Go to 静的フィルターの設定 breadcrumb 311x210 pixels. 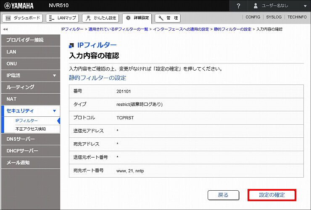(x=232, y=29)
